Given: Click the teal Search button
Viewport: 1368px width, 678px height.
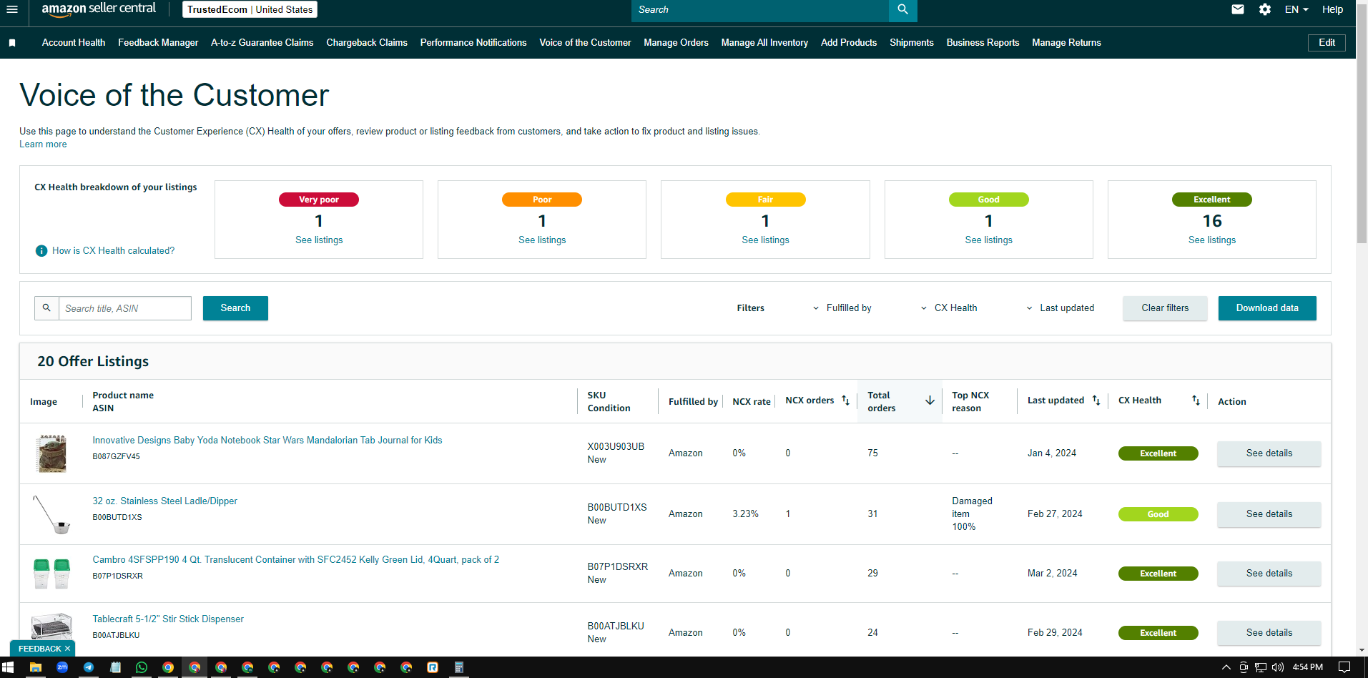Looking at the screenshot, I should pos(235,308).
